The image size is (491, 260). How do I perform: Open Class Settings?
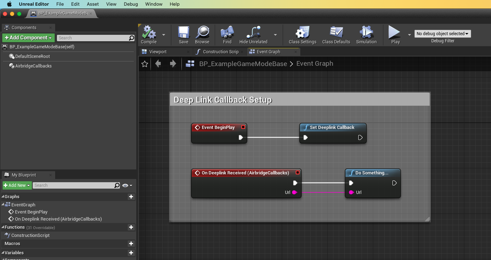click(302, 35)
